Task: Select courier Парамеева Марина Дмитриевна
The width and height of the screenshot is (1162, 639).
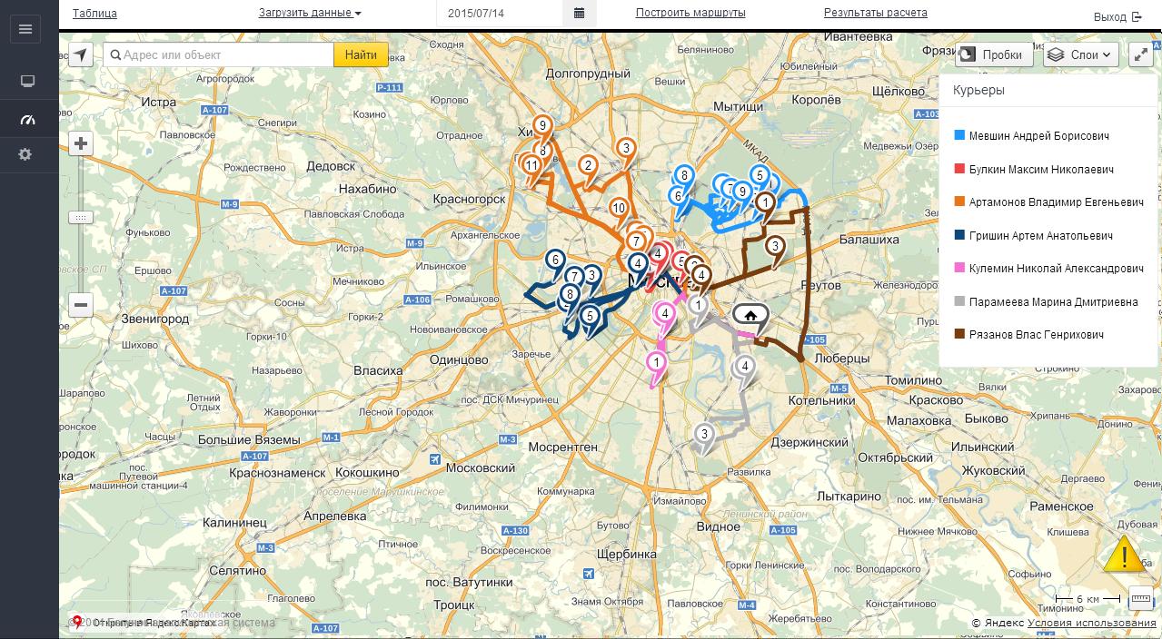Action: 1053,301
